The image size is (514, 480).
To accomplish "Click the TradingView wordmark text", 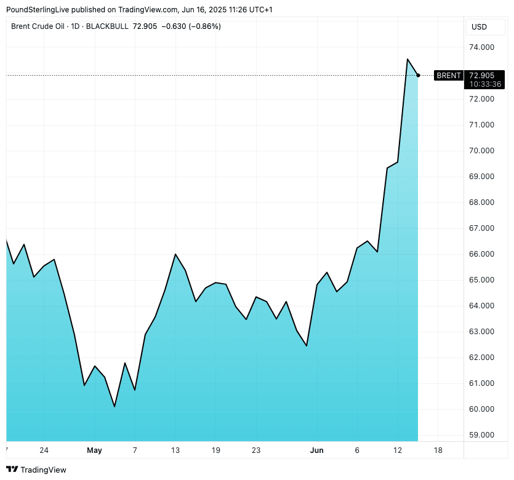I will tap(43, 470).
